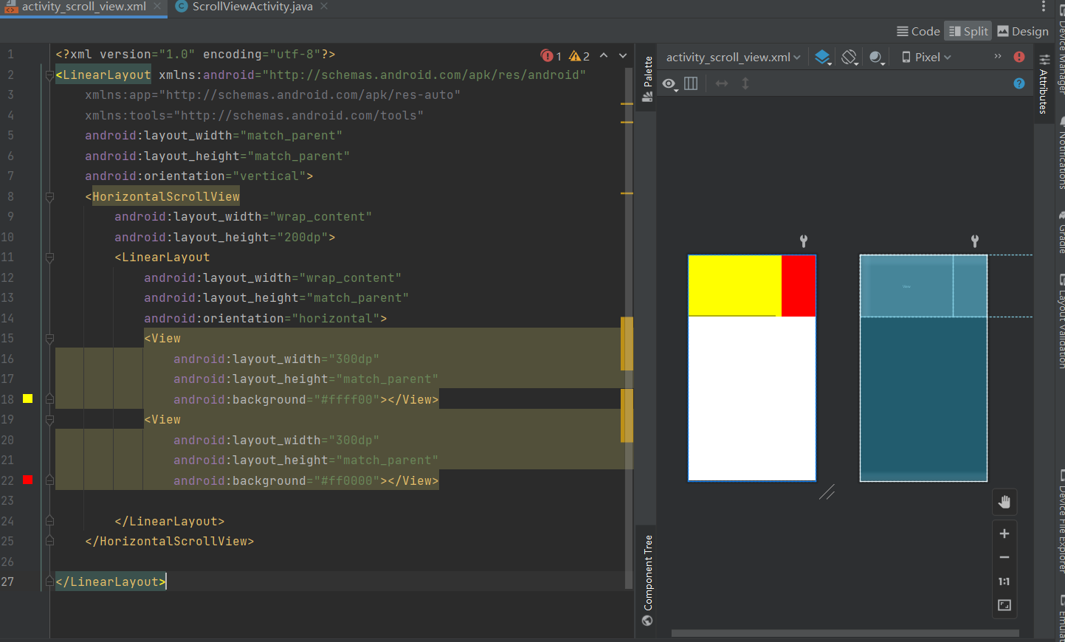Jump to next highlighted error arrow
Screen dimensions: 1065x642
tap(623, 55)
